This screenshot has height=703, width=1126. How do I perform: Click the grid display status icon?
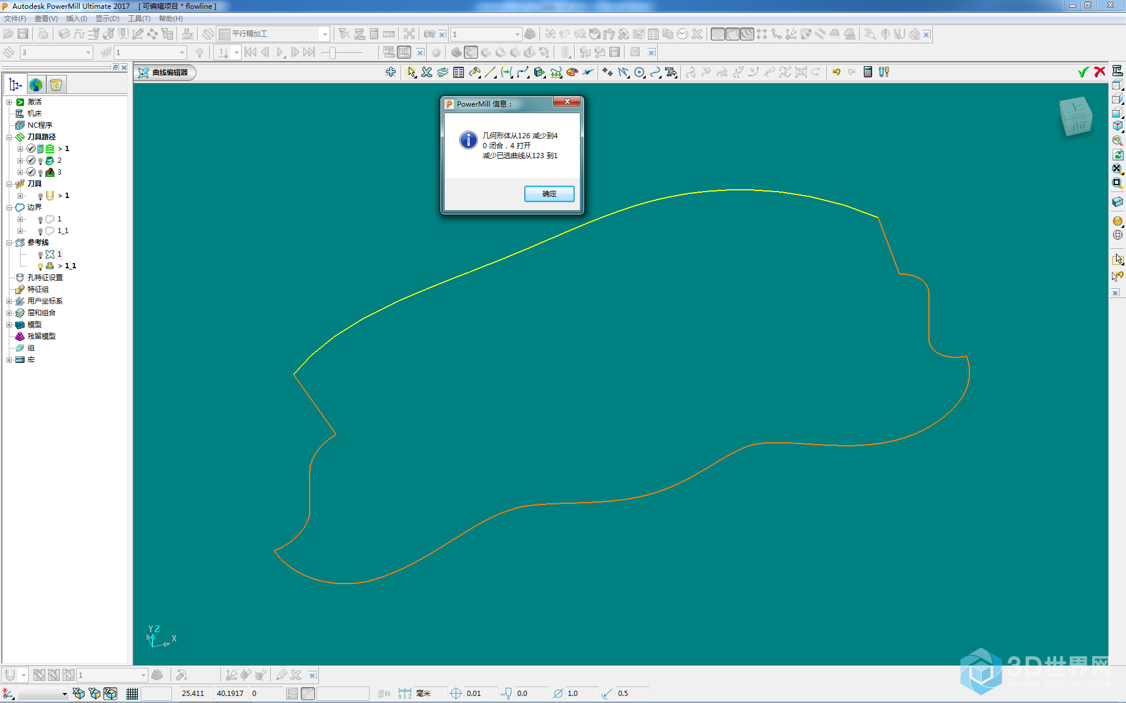coord(132,694)
